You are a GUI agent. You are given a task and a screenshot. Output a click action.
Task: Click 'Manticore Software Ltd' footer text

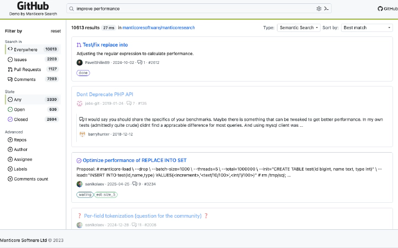[x=23, y=240]
